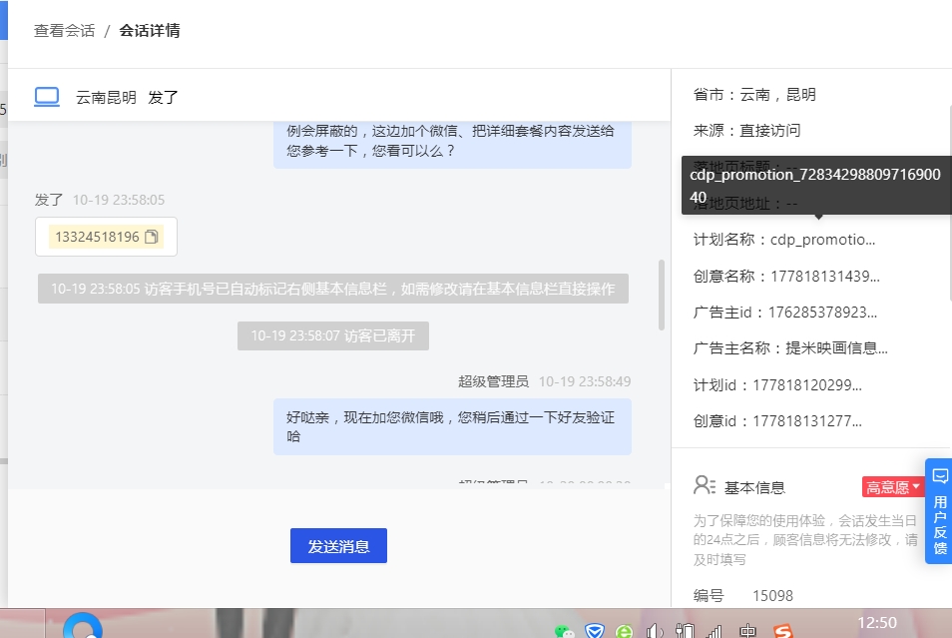This screenshot has height=638, width=952.
Task: Click the 访客已离开 system notice
Action: click(x=332, y=336)
